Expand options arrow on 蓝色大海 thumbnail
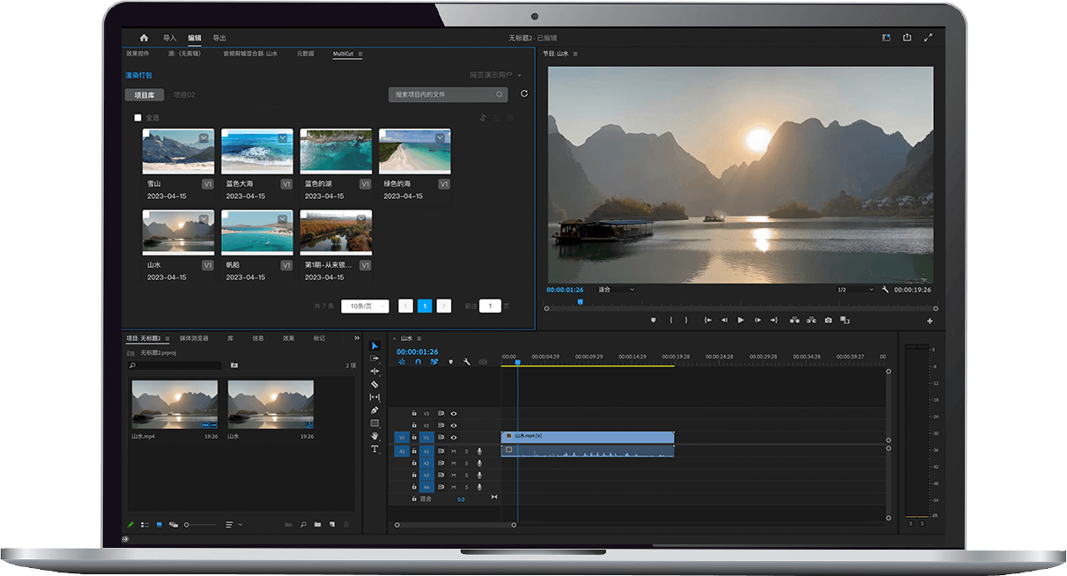 coord(283,138)
